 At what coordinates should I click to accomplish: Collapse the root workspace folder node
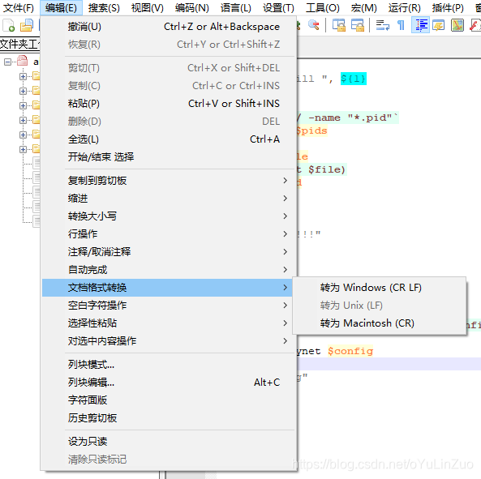(7, 62)
